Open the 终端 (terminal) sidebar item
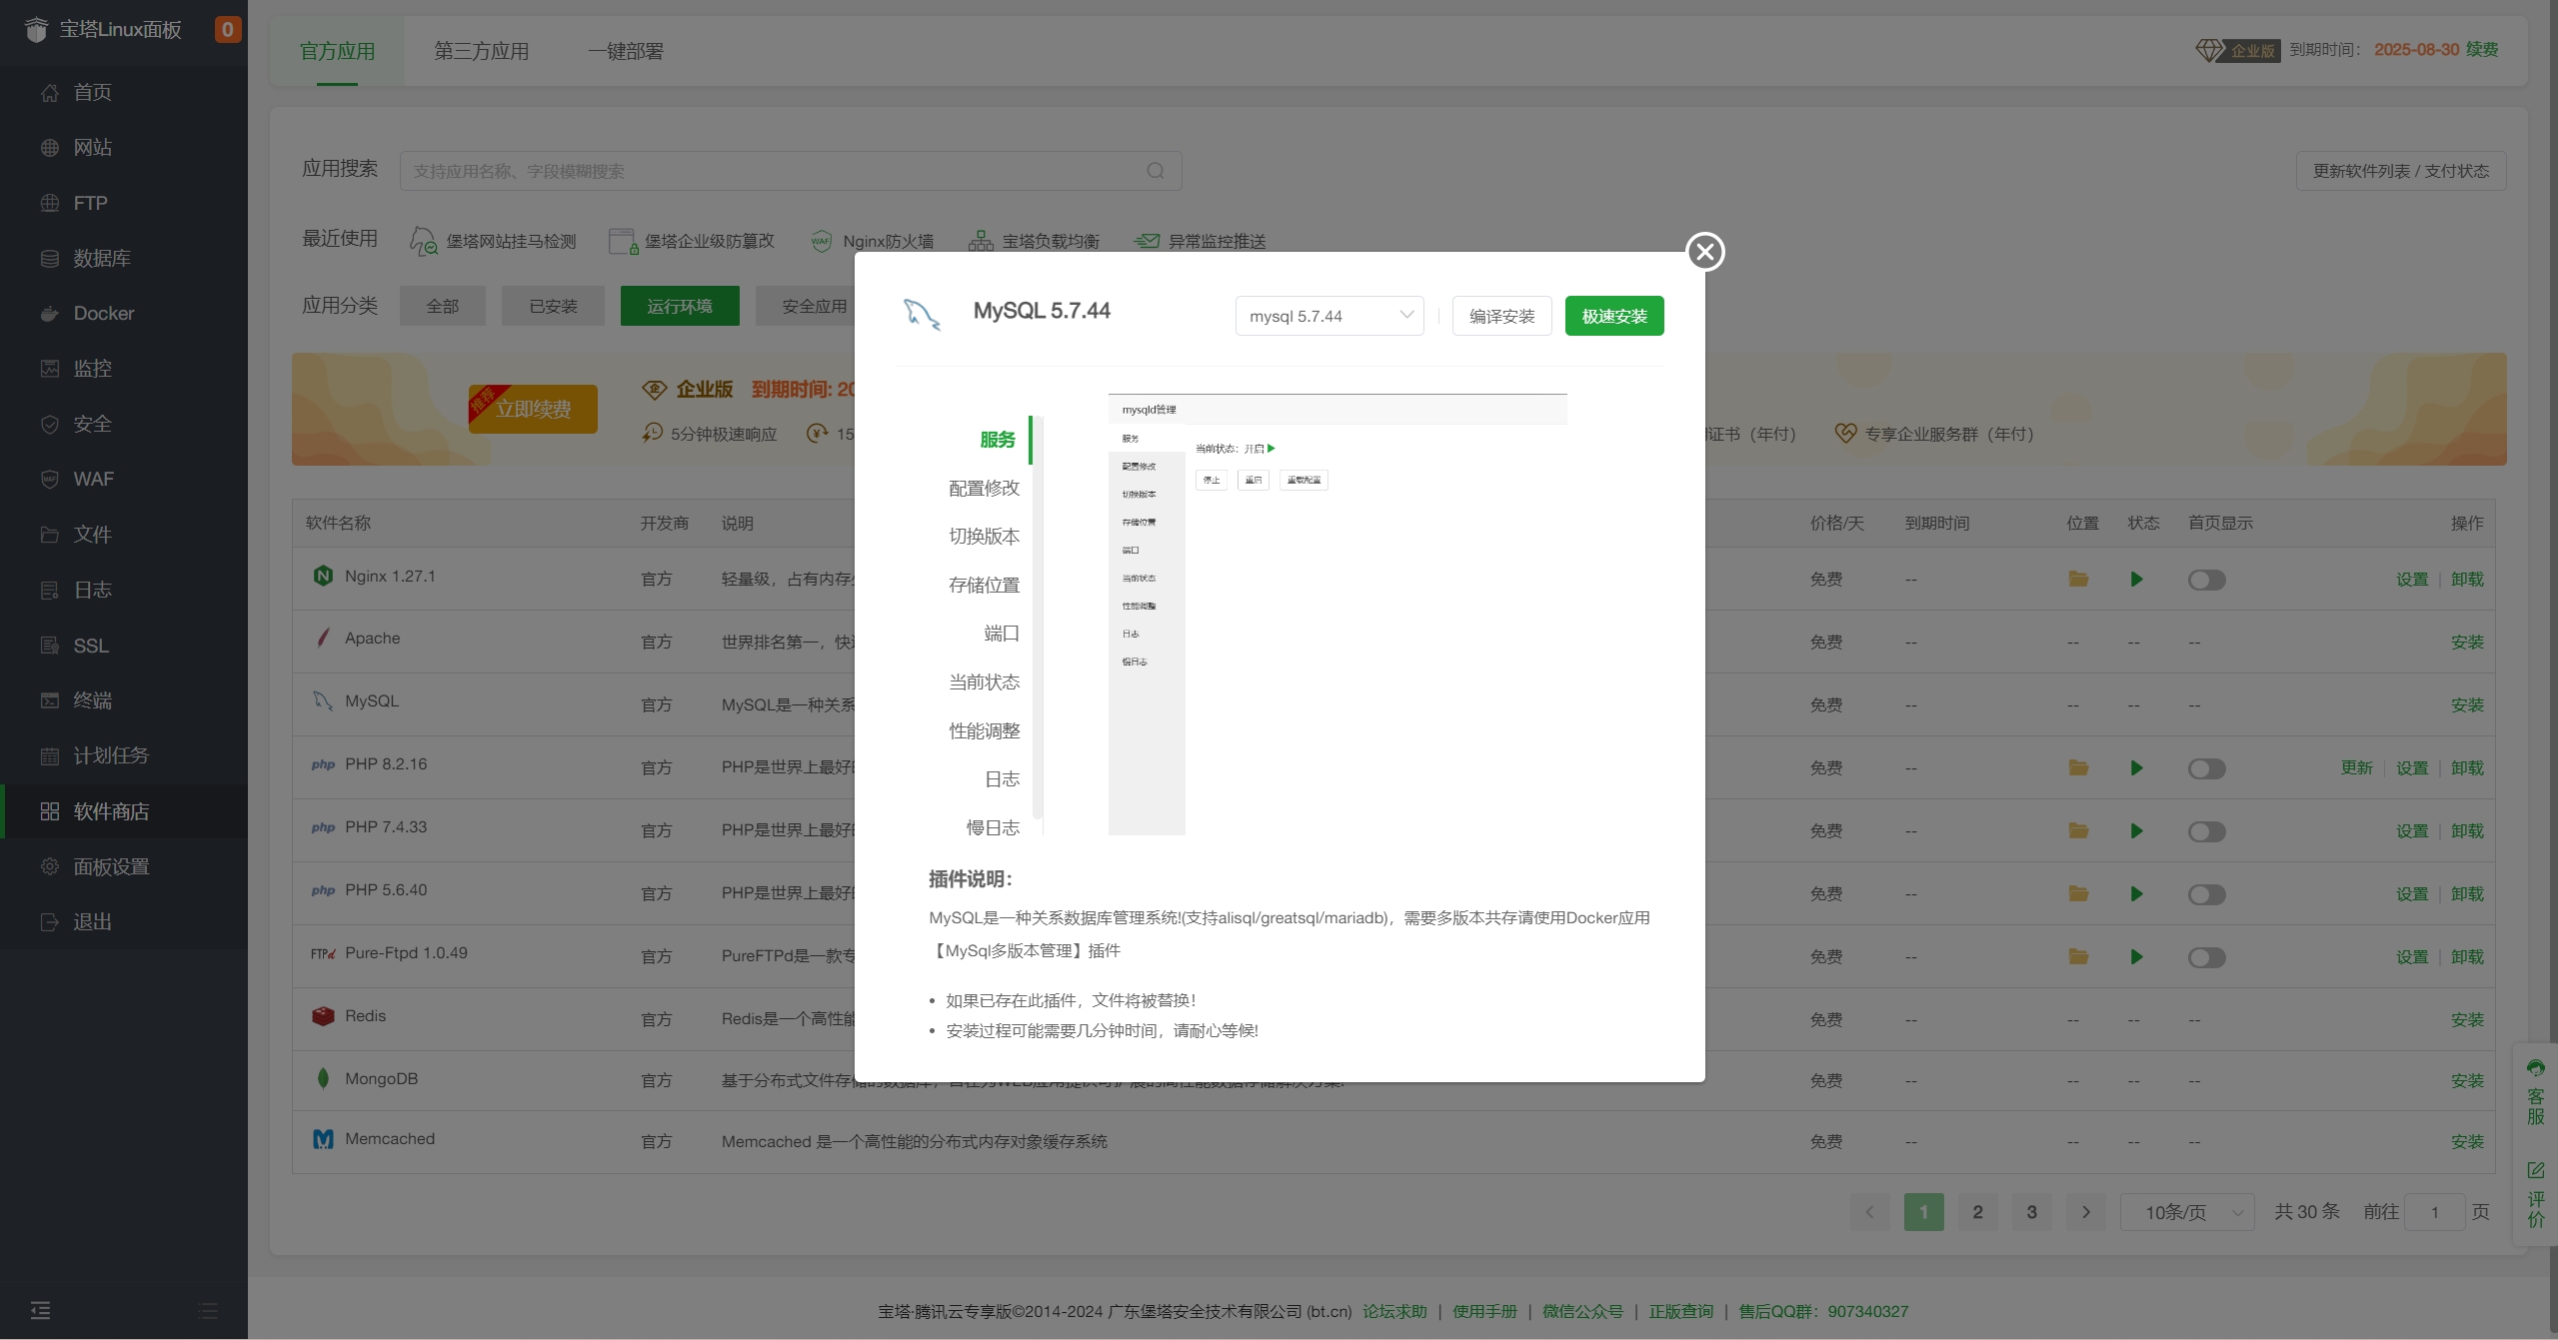Screen dimensions: 2558x1340 (x=95, y=699)
